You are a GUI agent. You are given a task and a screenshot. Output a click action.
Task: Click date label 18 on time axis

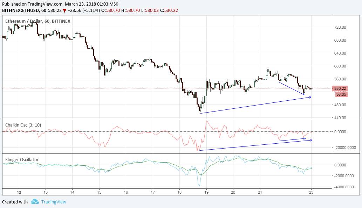coord(179,192)
